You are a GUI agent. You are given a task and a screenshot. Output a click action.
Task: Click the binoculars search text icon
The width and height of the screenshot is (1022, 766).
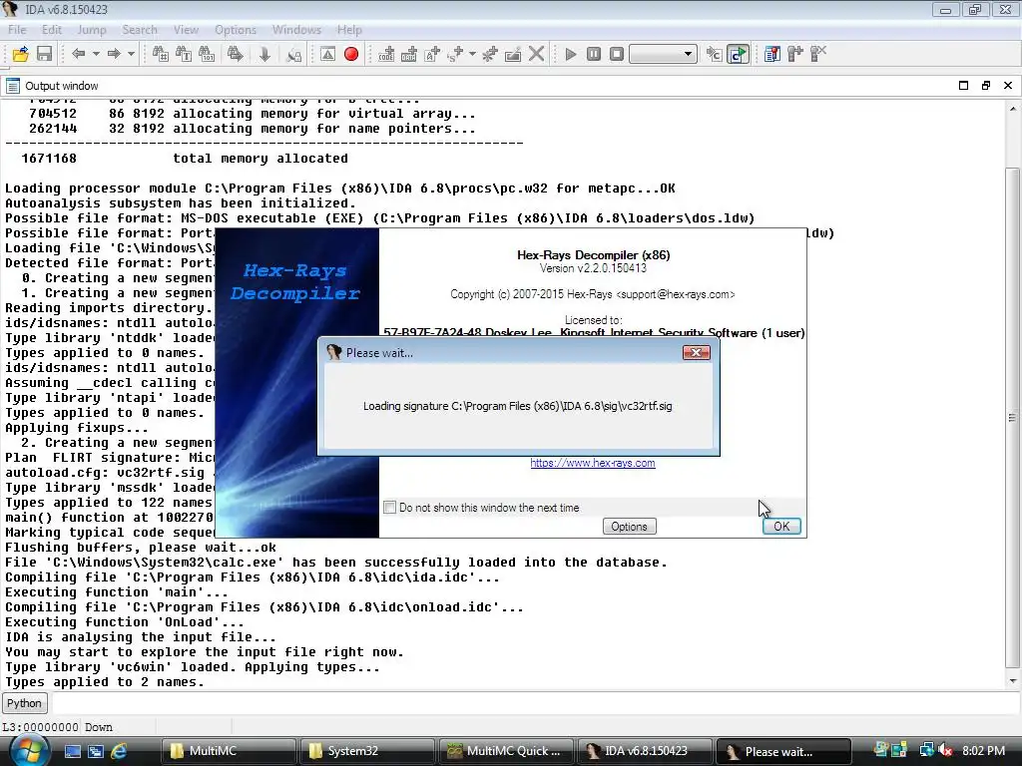click(x=184, y=54)
